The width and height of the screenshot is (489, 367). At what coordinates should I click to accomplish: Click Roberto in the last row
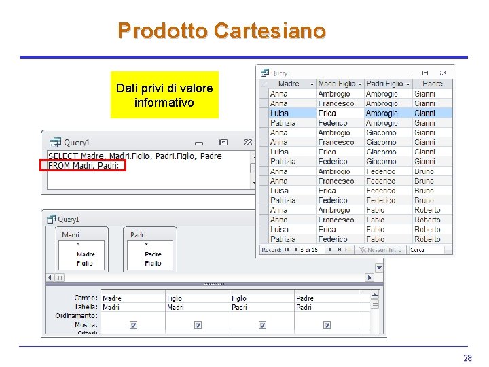click(432, 239)
